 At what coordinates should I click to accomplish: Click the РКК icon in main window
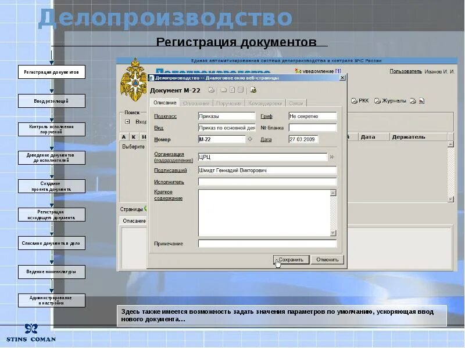(354, 101)
